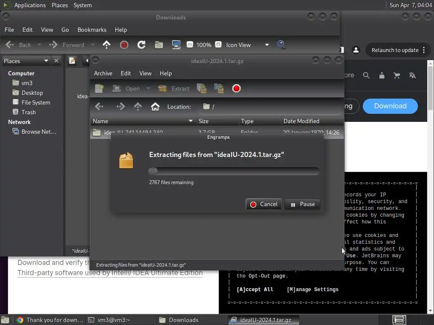Click the Extract toolbar button
The image size is (434, 325).
(173, 88)
